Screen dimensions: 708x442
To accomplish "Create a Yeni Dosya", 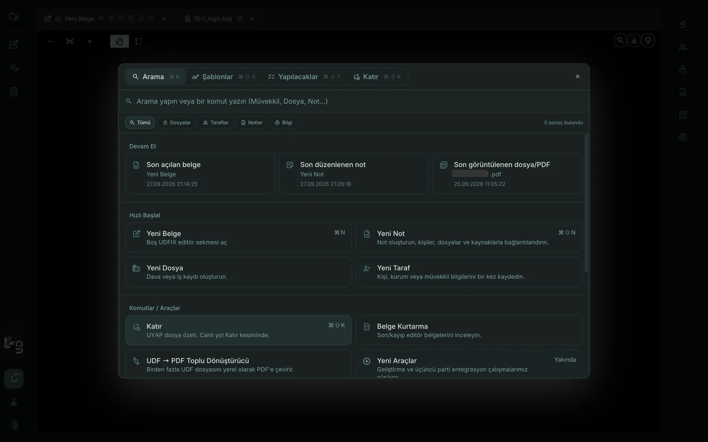I will tap(239, 272).
